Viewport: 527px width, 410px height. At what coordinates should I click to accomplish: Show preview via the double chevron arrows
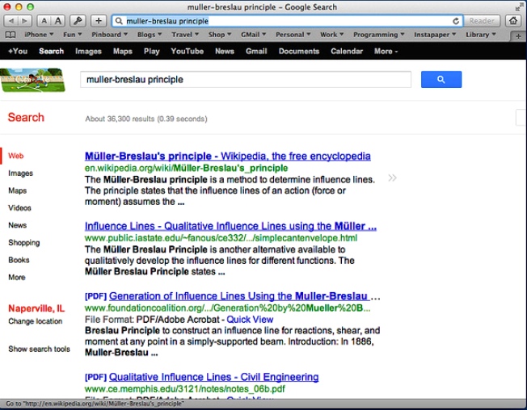(392, 178)
